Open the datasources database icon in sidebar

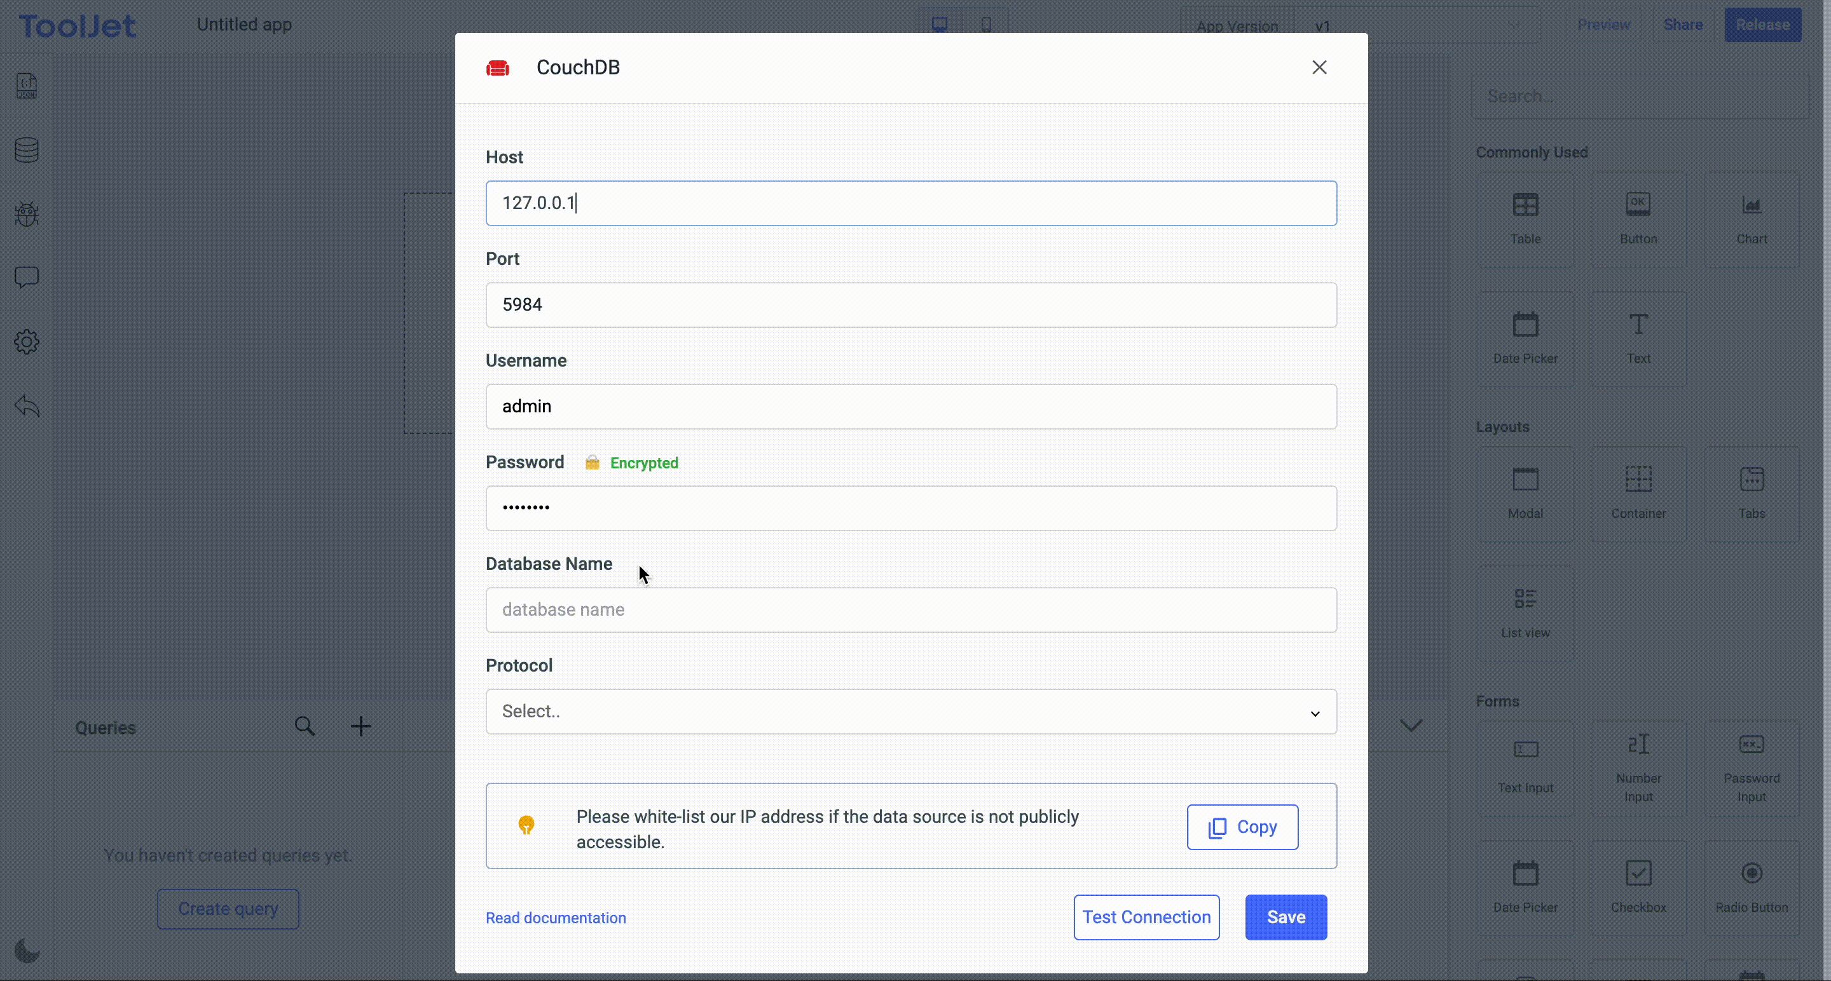coord(26,150)
